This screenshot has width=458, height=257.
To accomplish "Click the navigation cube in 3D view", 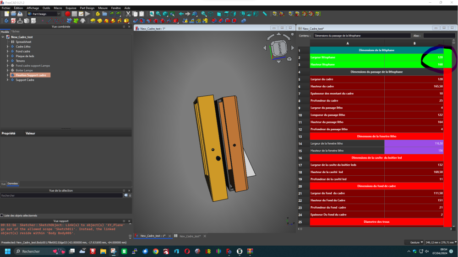I will [278, 47].
